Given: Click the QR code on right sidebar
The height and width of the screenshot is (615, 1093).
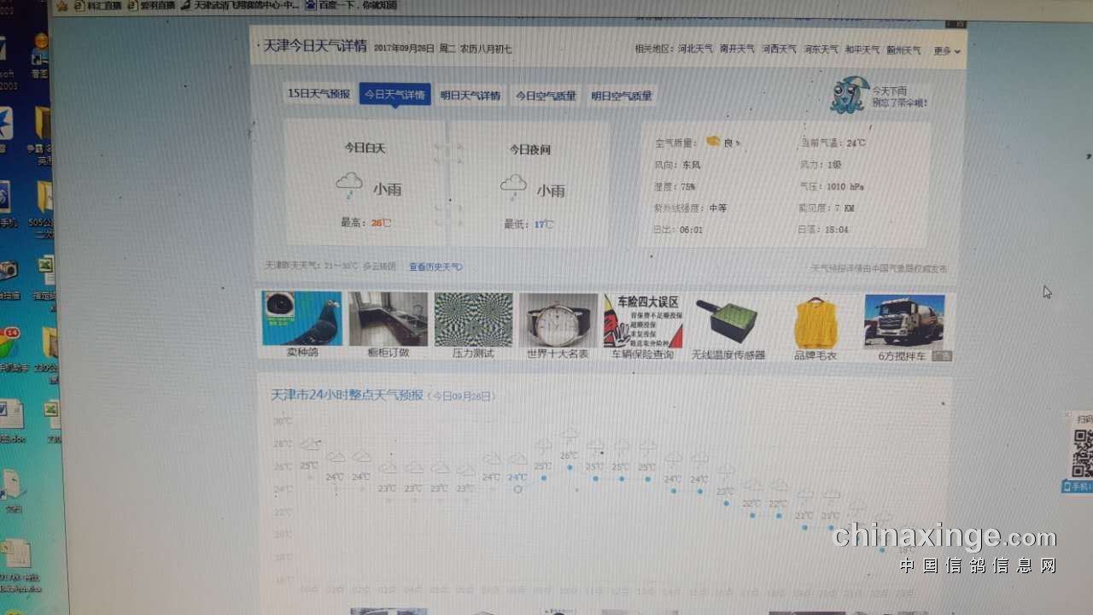Looking at the screenshot, I should [1082, 454].
